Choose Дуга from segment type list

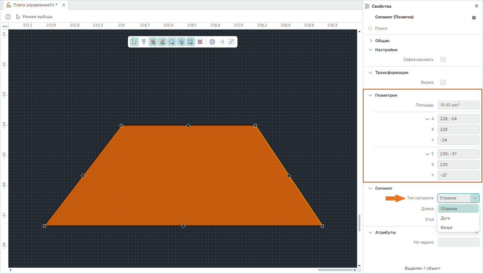[x=445, y=218]
